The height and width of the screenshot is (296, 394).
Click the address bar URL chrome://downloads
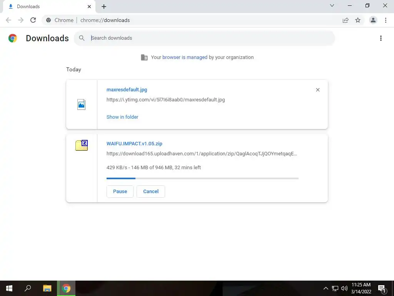(105, 20)
